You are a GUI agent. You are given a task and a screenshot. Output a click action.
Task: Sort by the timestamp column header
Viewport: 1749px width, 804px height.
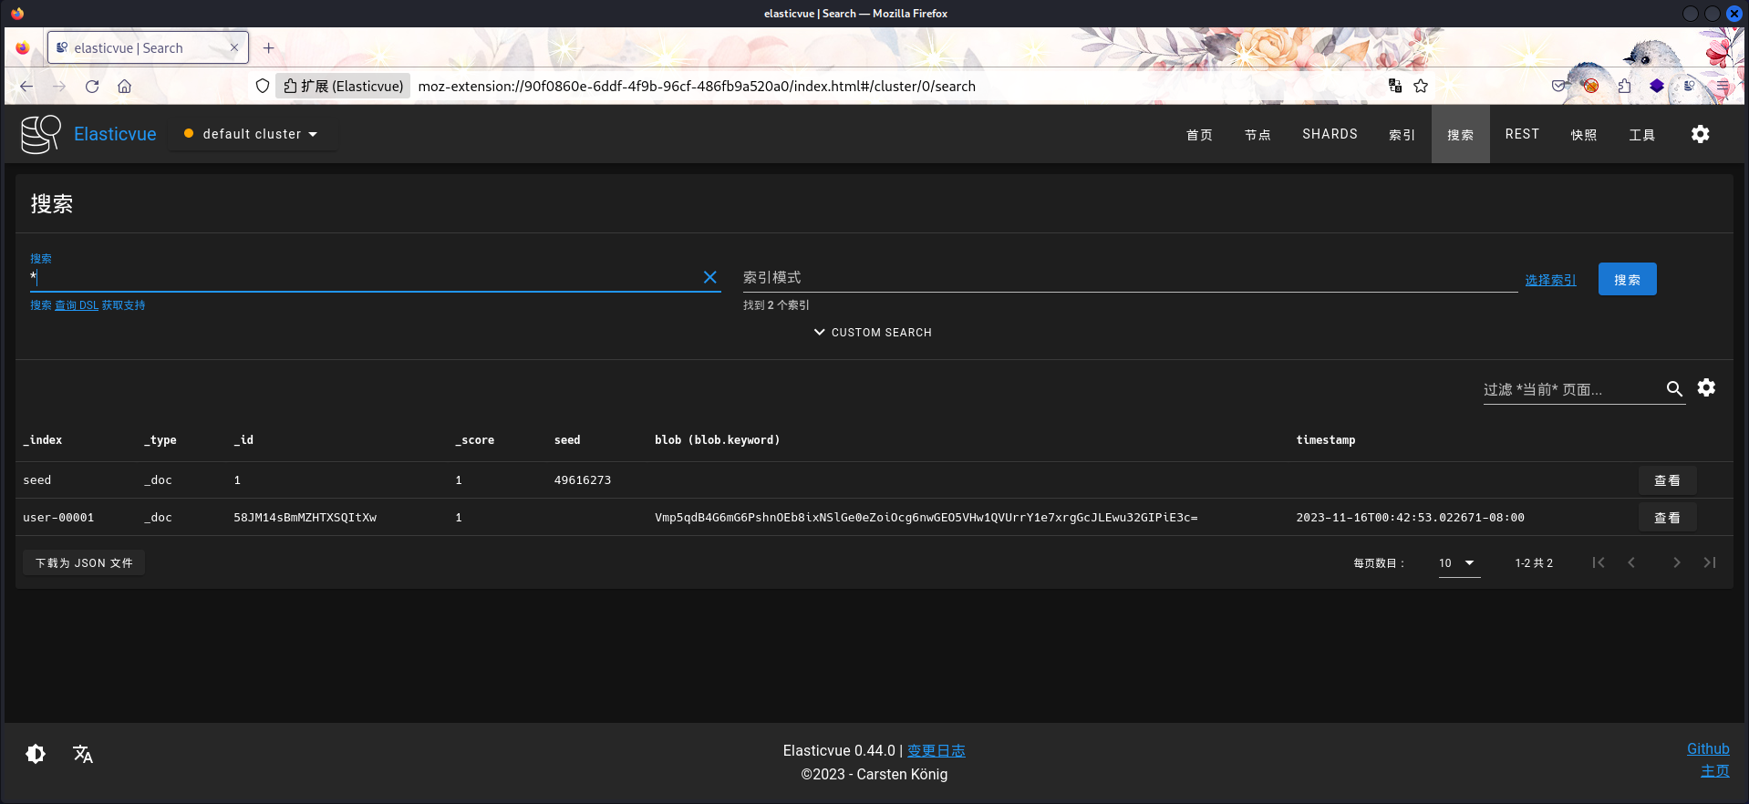coord(1326,439)
